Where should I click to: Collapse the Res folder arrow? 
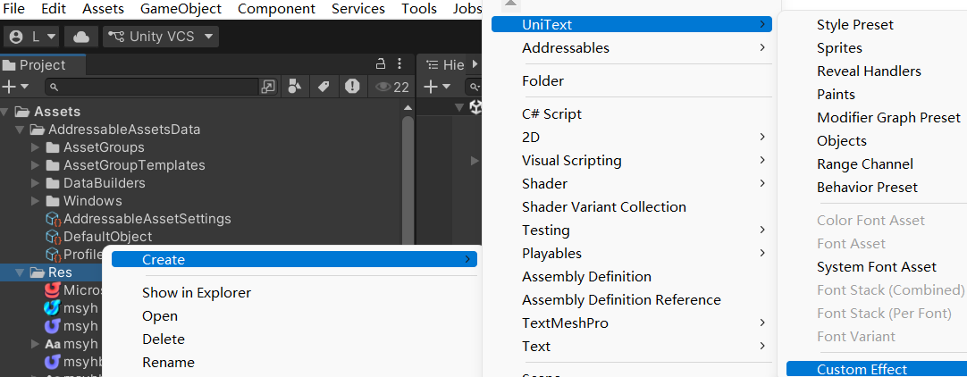[x=21, y=272]
